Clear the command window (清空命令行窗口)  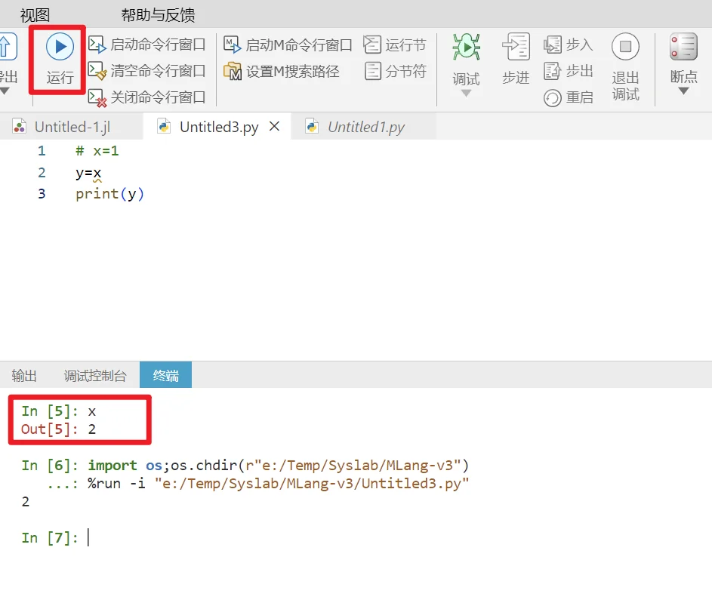click(146, 71)
